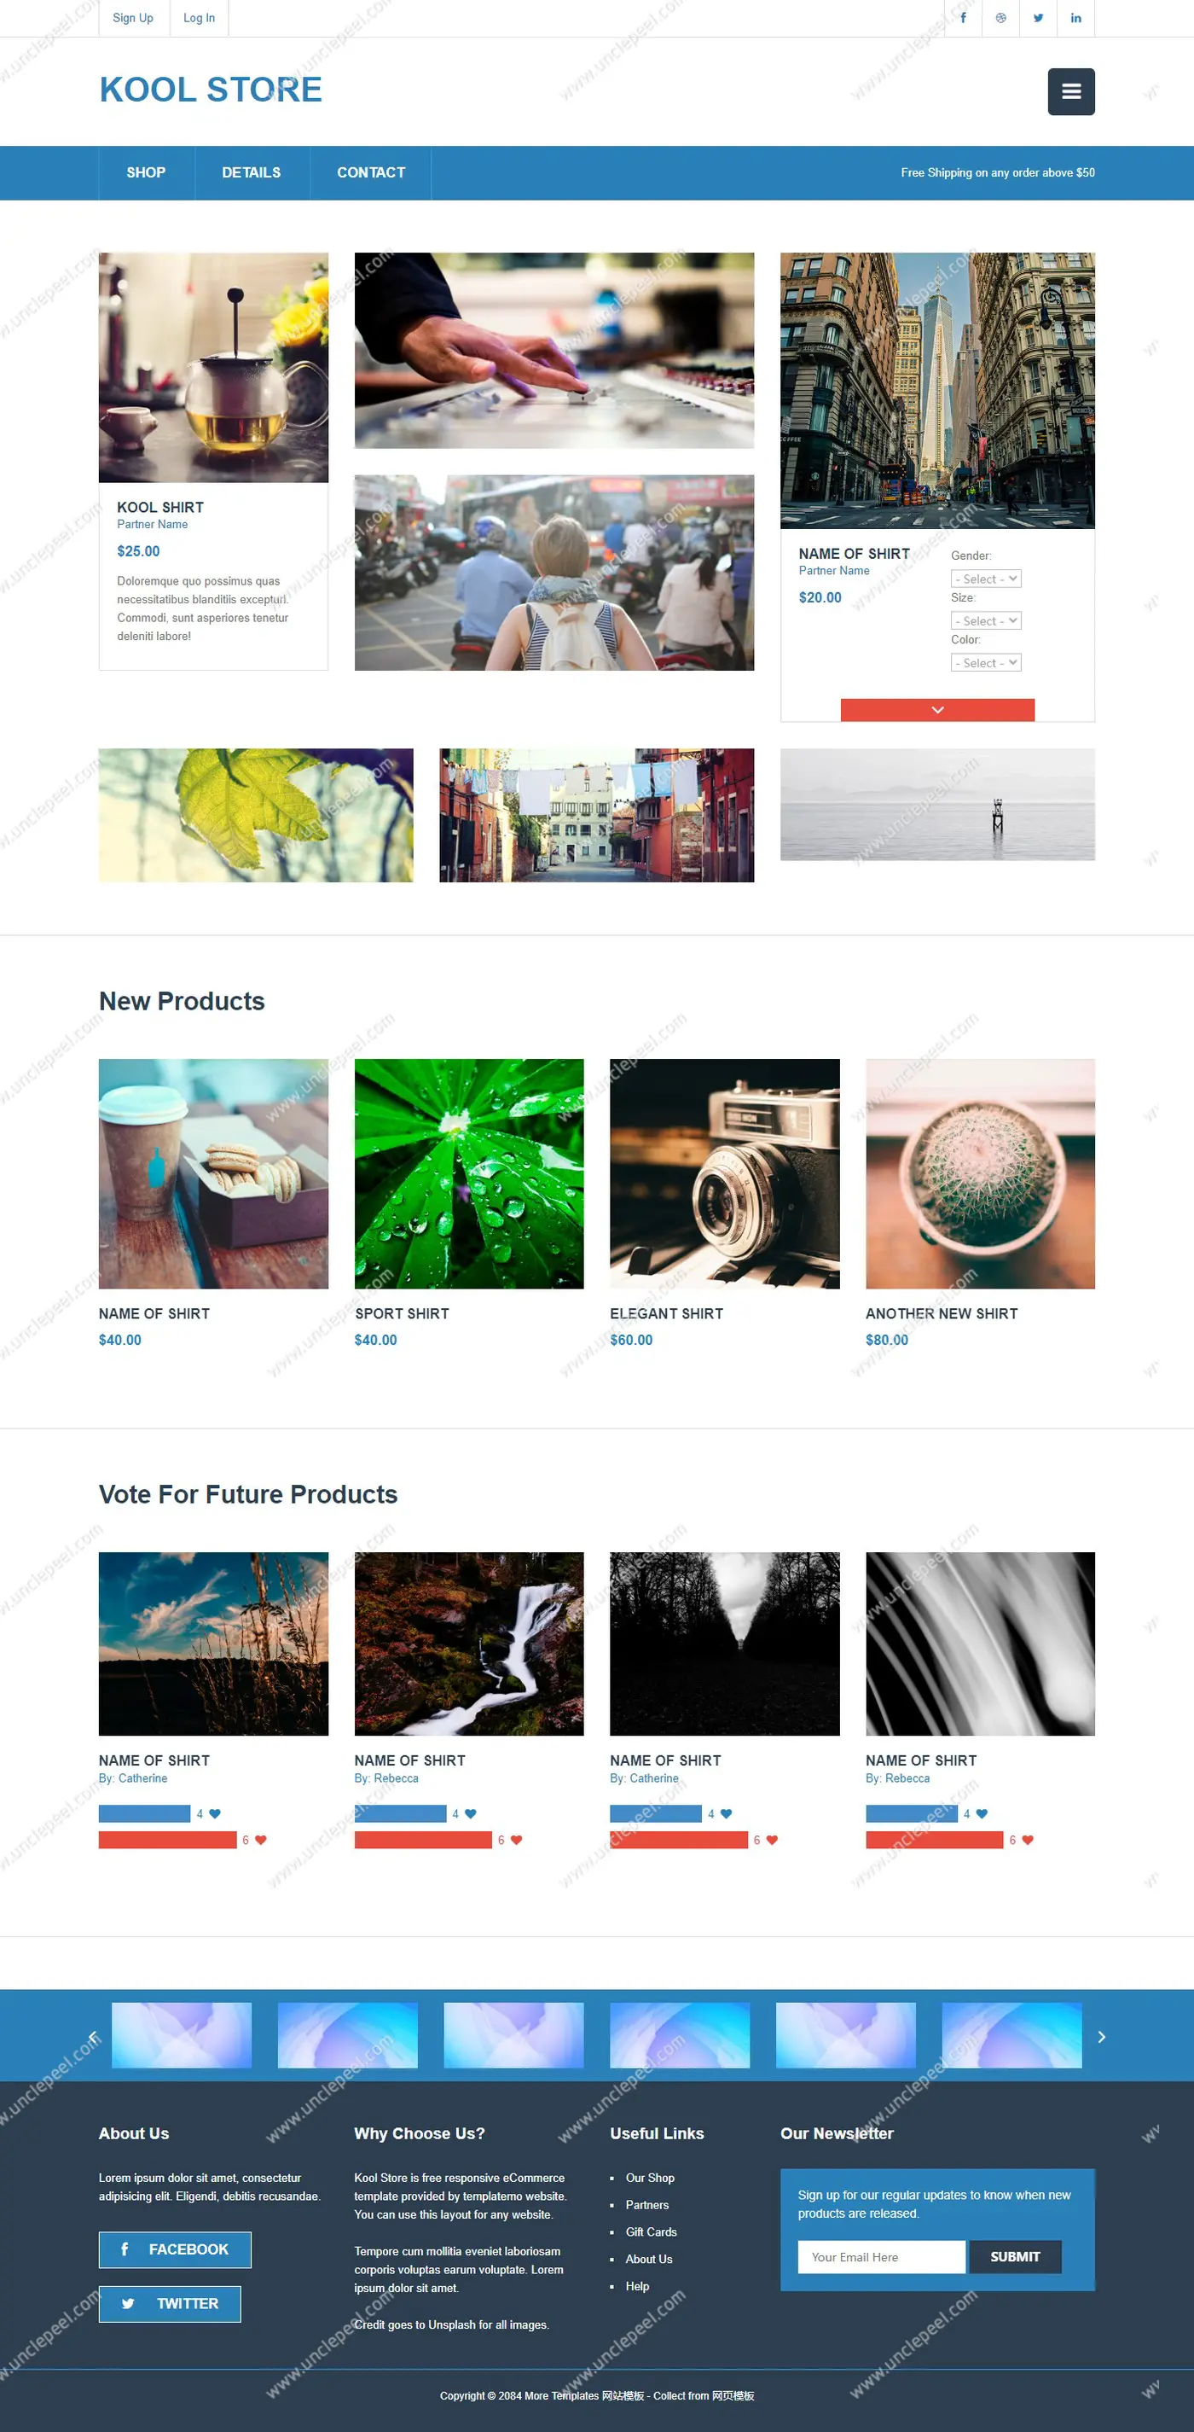Image resolution: width=1194 pixels, height=2432 pixels.
Task: Click the Your Email Here input field
Action: pos(882,2256)
